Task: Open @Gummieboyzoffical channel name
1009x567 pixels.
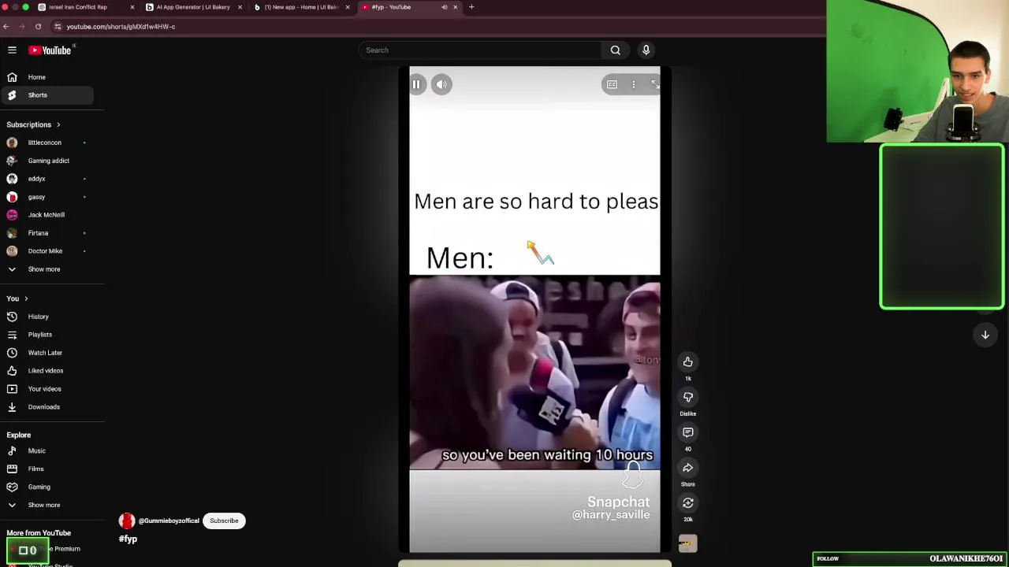Action: point(169,521)
